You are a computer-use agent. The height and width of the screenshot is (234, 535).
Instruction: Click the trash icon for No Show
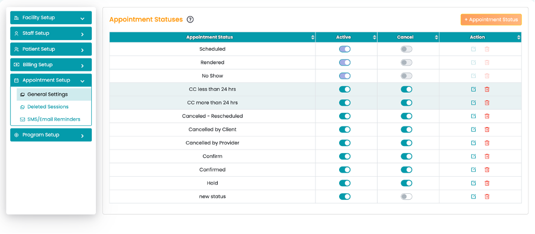[x=487, y=76]
